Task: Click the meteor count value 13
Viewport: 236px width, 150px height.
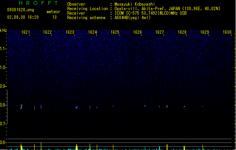Action: [55, 17]
